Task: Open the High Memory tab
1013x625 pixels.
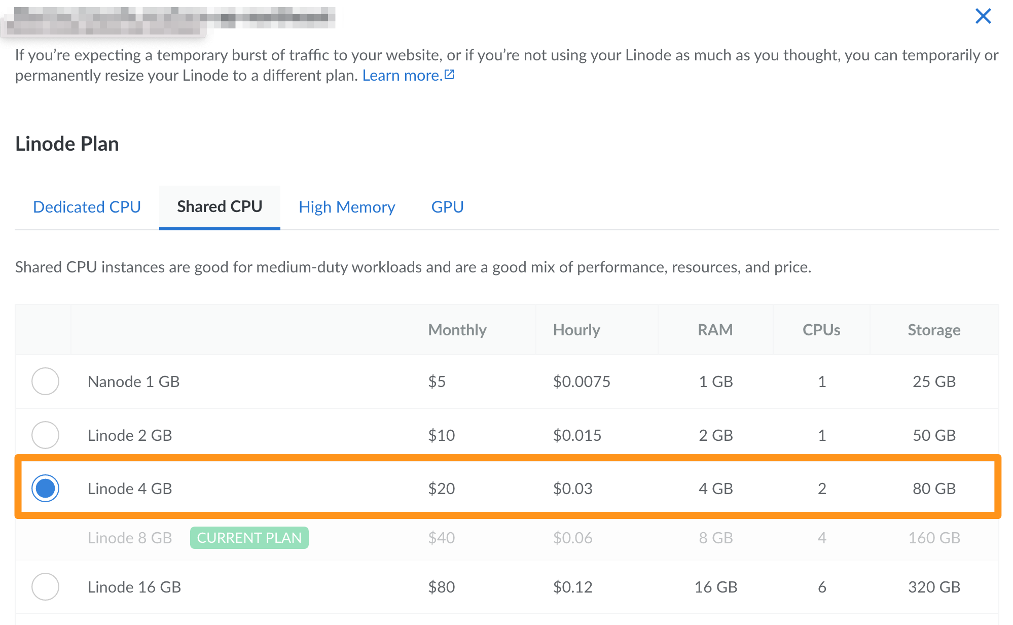Action: [347, 207]
